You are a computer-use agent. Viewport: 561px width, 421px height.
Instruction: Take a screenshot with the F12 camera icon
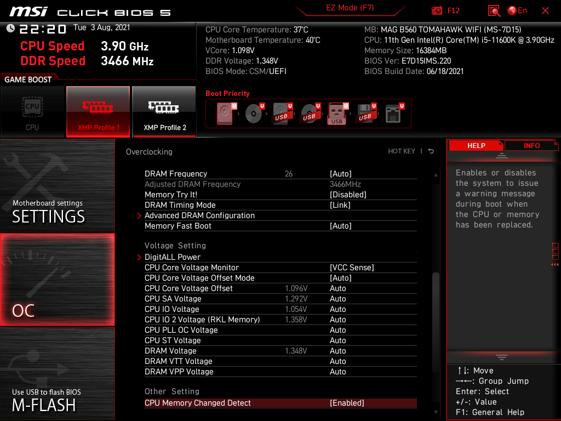[x=437, y=11]
